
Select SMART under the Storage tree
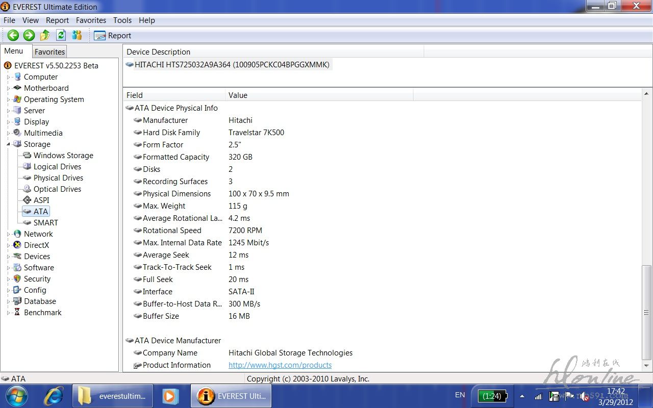[45, 222]
